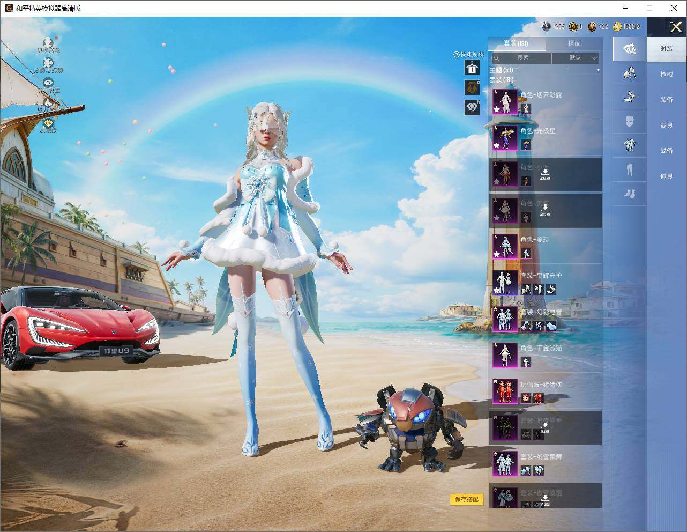Open the 套装(181) tab

pyautogui.click(x=516, y=43)
